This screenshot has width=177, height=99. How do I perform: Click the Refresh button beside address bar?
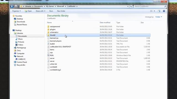coord(131,6)
